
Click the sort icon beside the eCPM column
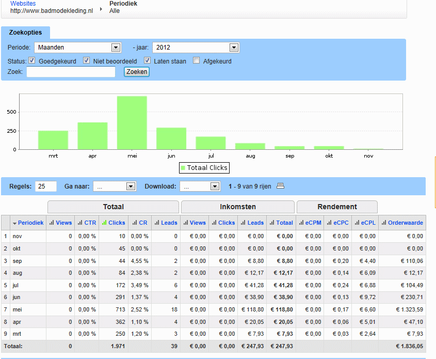coord(301,223)
